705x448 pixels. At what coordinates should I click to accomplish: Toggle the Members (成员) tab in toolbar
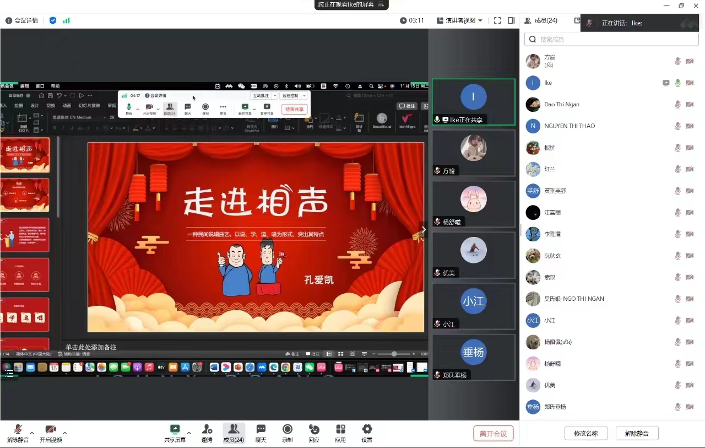coord(234,430)
